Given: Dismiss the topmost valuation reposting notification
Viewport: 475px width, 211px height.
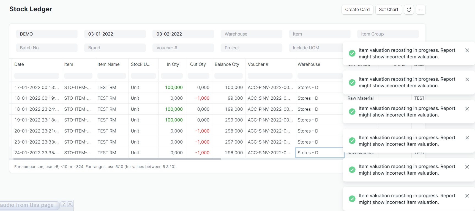Looking at the screenshot, I should tap(467, 50).
